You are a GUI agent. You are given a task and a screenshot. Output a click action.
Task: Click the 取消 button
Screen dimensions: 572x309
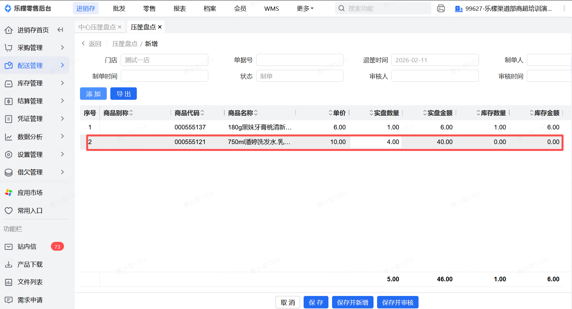click(288, 302)
